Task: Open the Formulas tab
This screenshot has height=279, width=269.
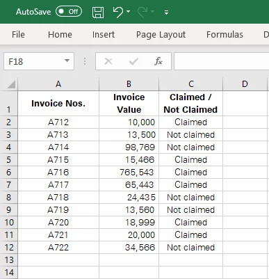Action: pos(225,35)
